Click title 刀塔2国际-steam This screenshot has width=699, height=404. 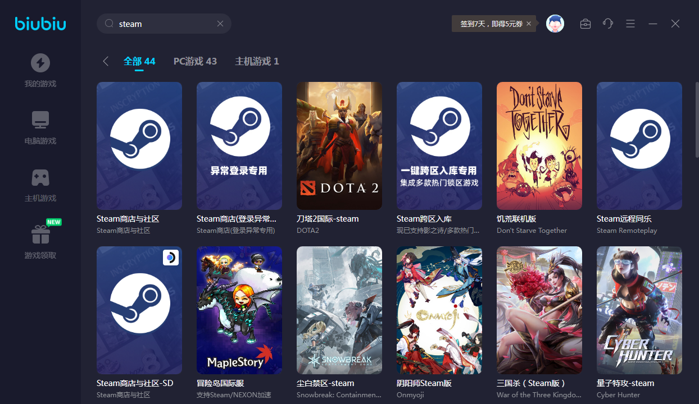point(328,219)
